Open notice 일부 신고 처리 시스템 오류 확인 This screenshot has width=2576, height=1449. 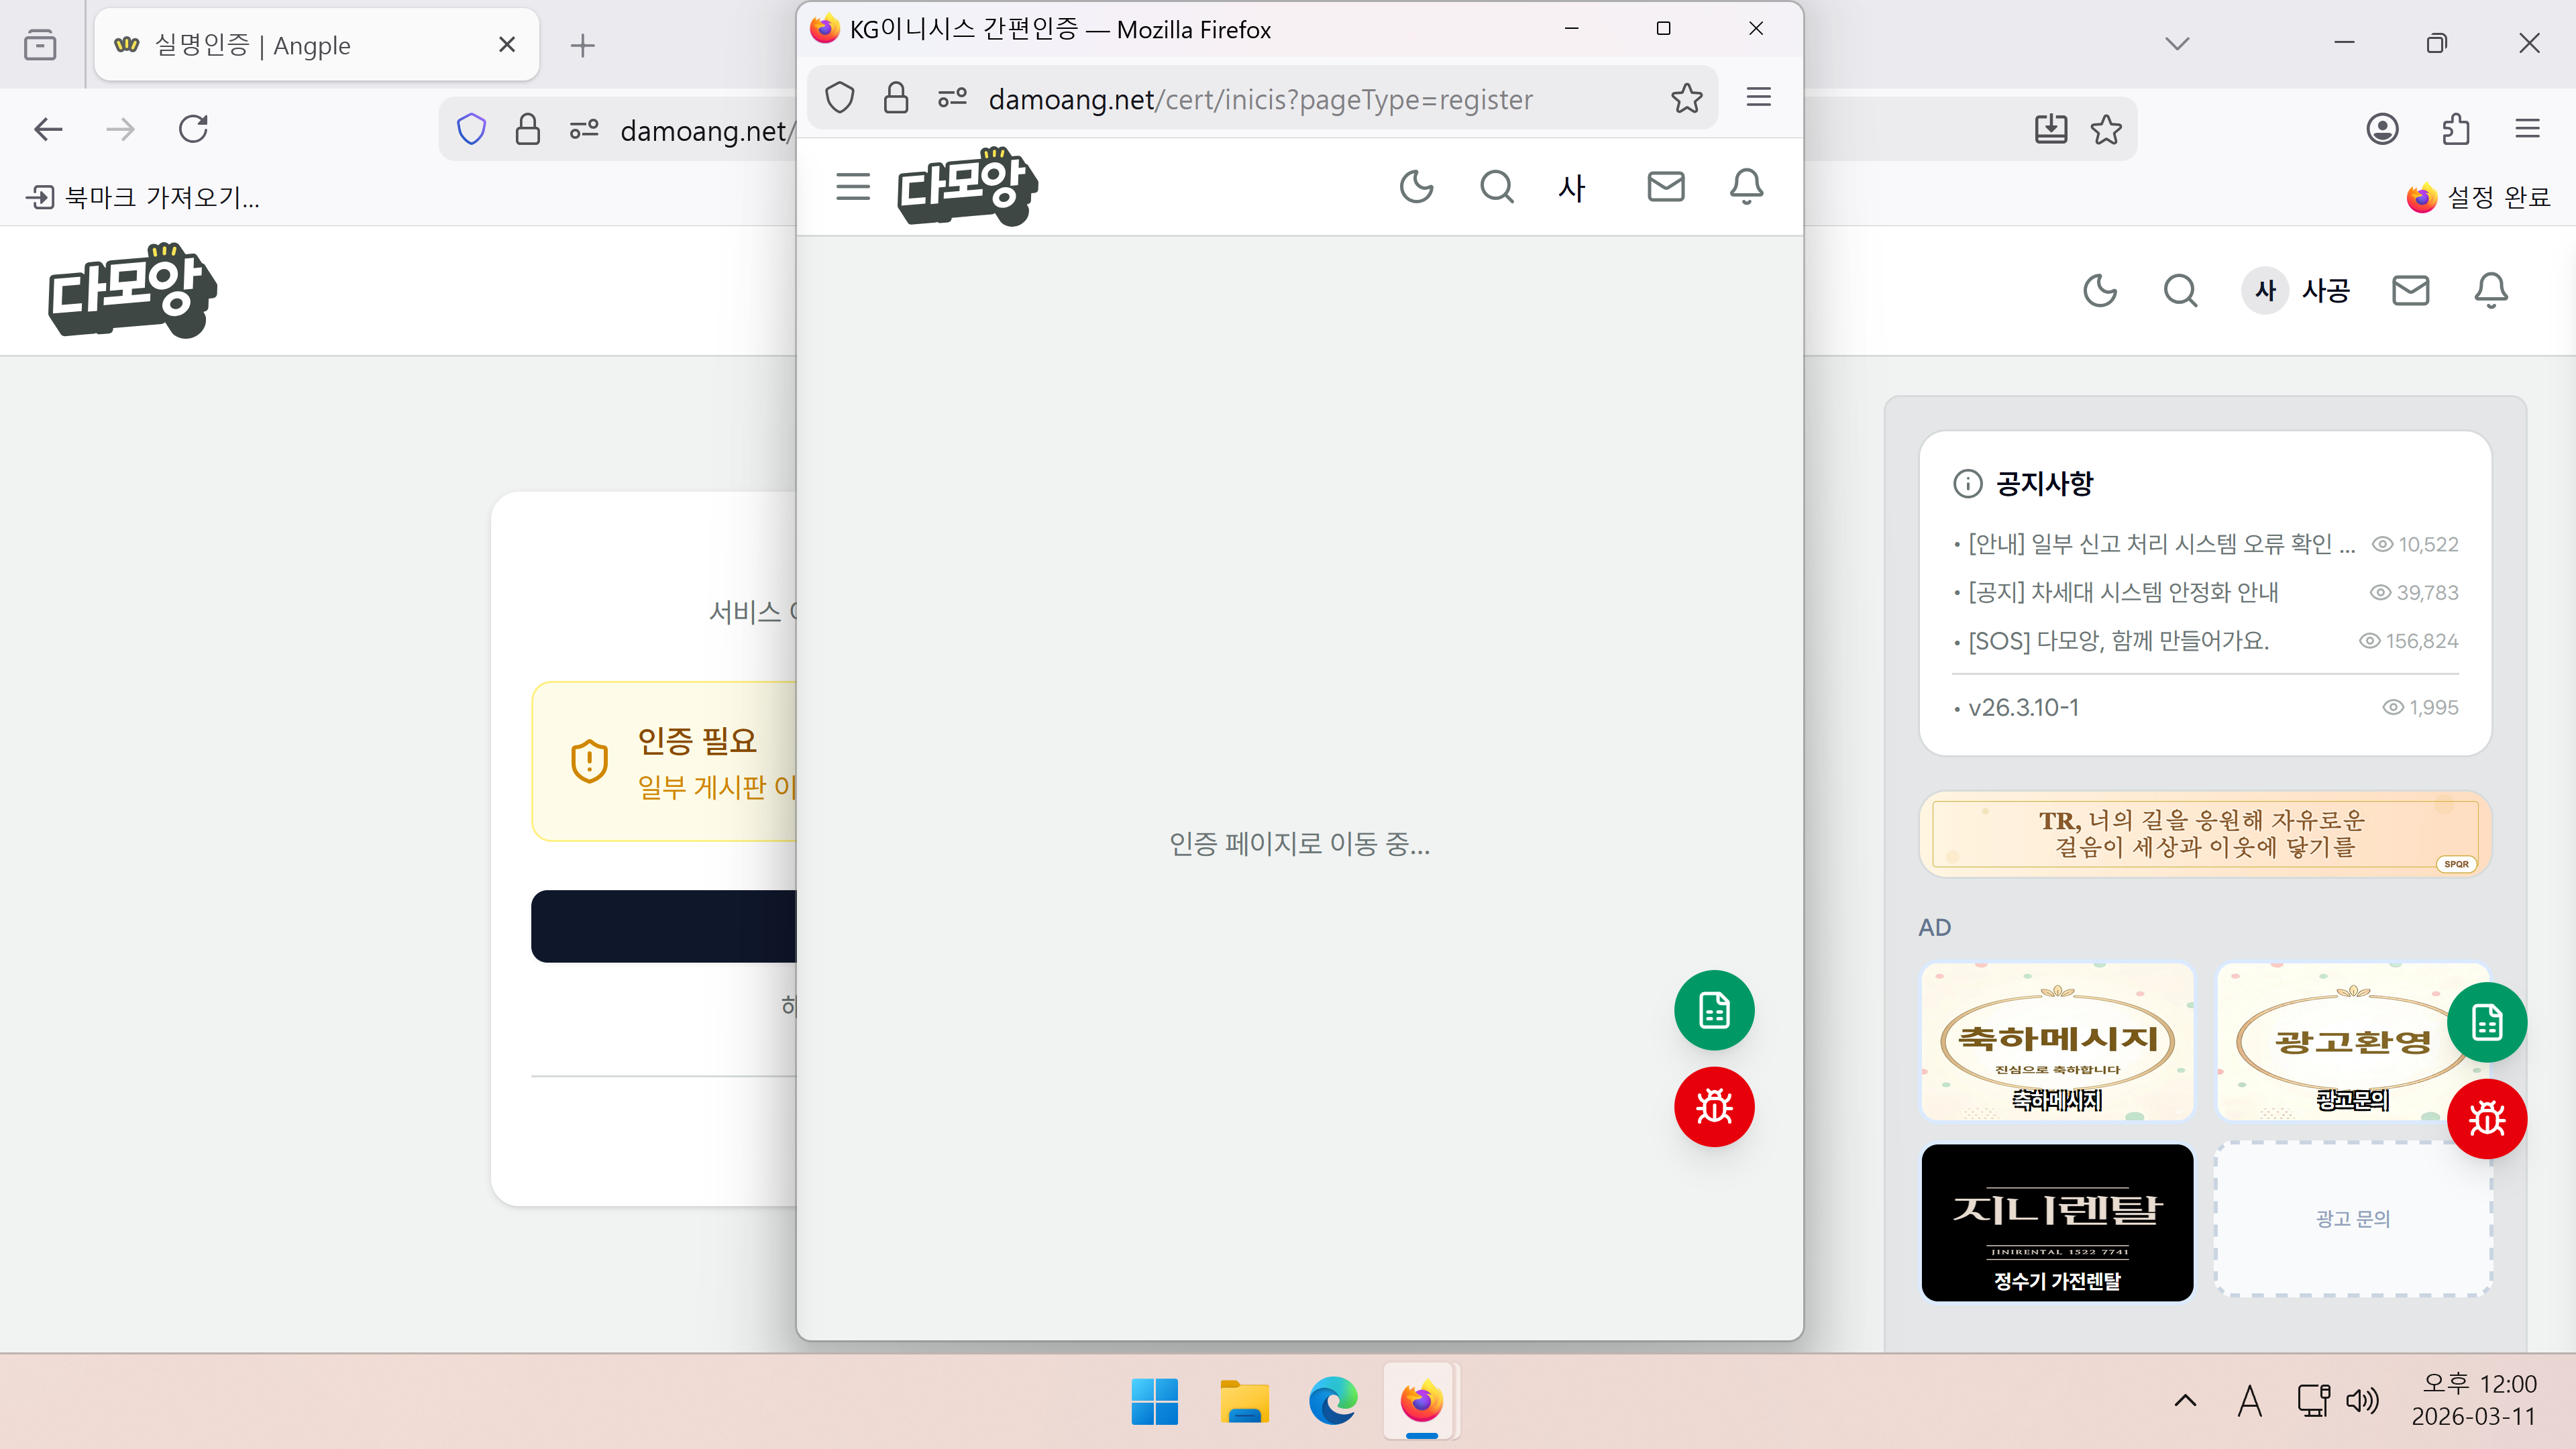tap(2162, 544)
